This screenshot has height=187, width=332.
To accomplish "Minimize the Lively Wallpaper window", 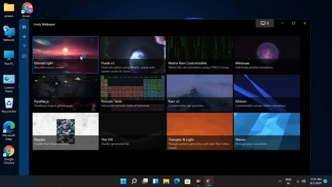I will 282,23.
